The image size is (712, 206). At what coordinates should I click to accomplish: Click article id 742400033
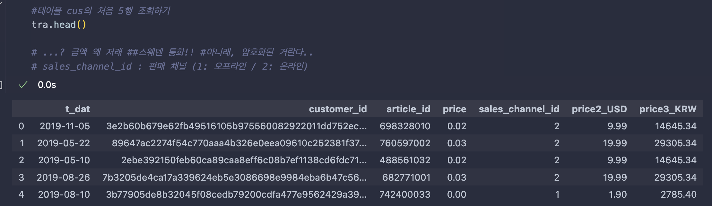(x=405, y=194)
